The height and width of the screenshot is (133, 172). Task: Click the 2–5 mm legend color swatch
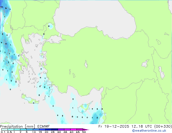point(23,129)
